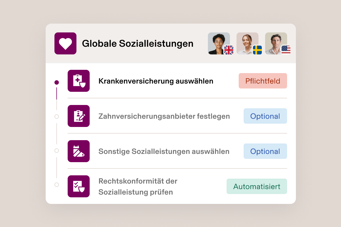Click the Automatisiert label
The height and width of the screenshot is (227, 341).
[257, 186]
